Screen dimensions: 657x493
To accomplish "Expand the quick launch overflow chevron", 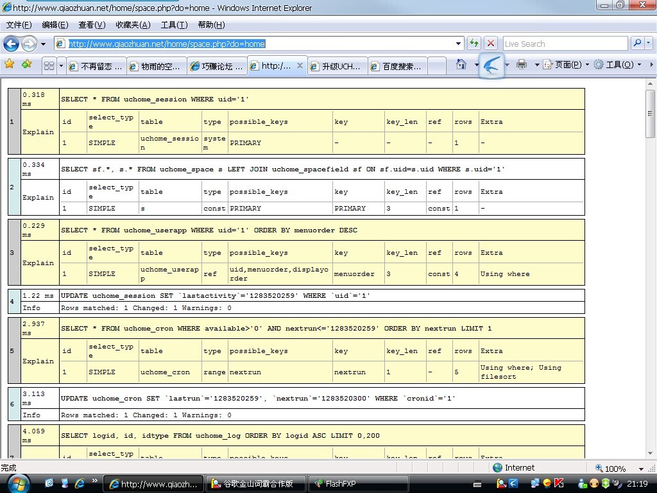I will tap(95, 481).
